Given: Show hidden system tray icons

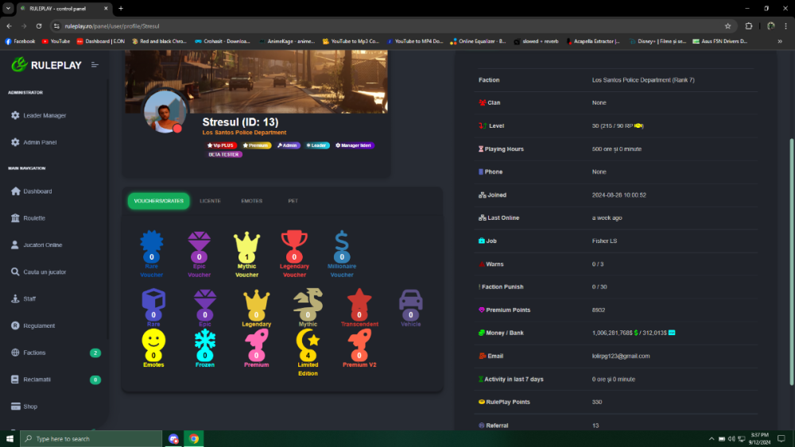Looking at the screenshot, I should [711, 438].
